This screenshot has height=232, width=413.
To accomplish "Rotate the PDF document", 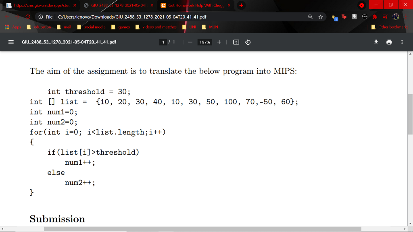I will (x=247, y=42).
